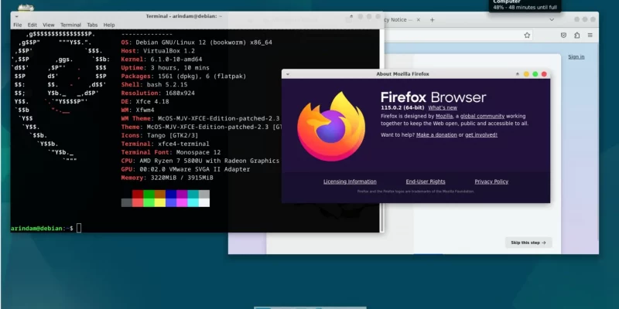Click the get involved! link
619x309 pixels.
pos(481,134)
